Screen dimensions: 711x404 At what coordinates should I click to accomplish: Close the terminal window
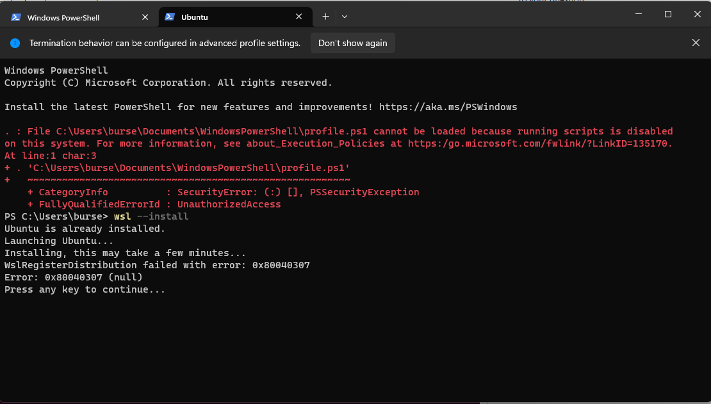click(x=698, y=14)
